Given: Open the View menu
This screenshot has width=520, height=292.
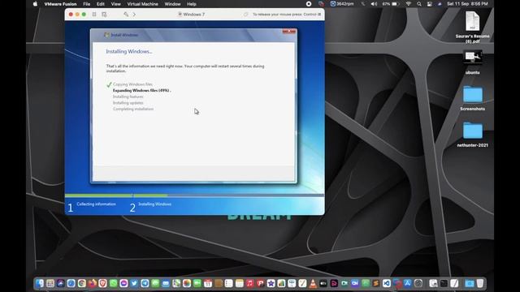Looking at the screenshot, I should pyautogui.click(x=115, y=4).
